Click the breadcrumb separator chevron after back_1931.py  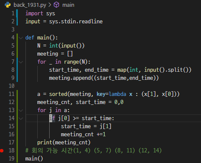tap(50, 5)
